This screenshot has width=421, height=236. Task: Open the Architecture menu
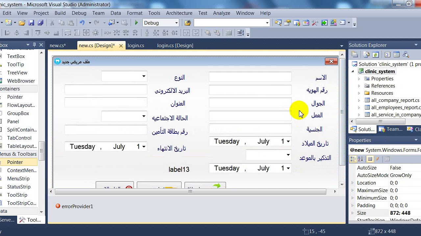click(x=179, y=13)
